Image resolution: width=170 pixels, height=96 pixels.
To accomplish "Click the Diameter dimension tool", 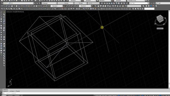I will click(16, 6).
